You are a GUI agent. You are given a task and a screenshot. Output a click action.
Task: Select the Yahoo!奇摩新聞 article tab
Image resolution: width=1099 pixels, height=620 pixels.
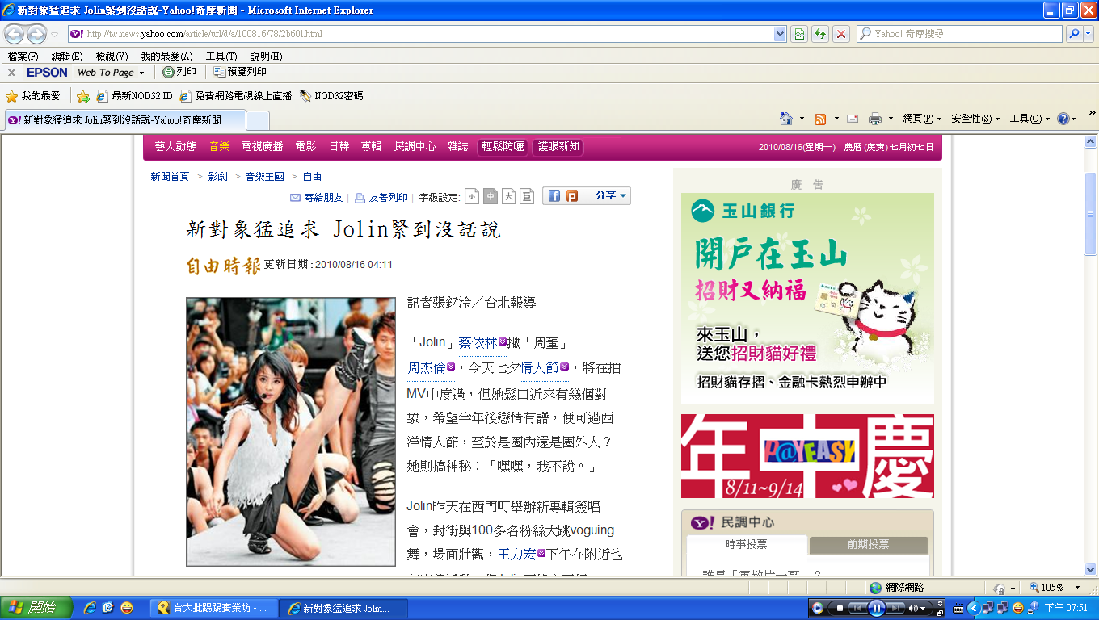[124, 119]
